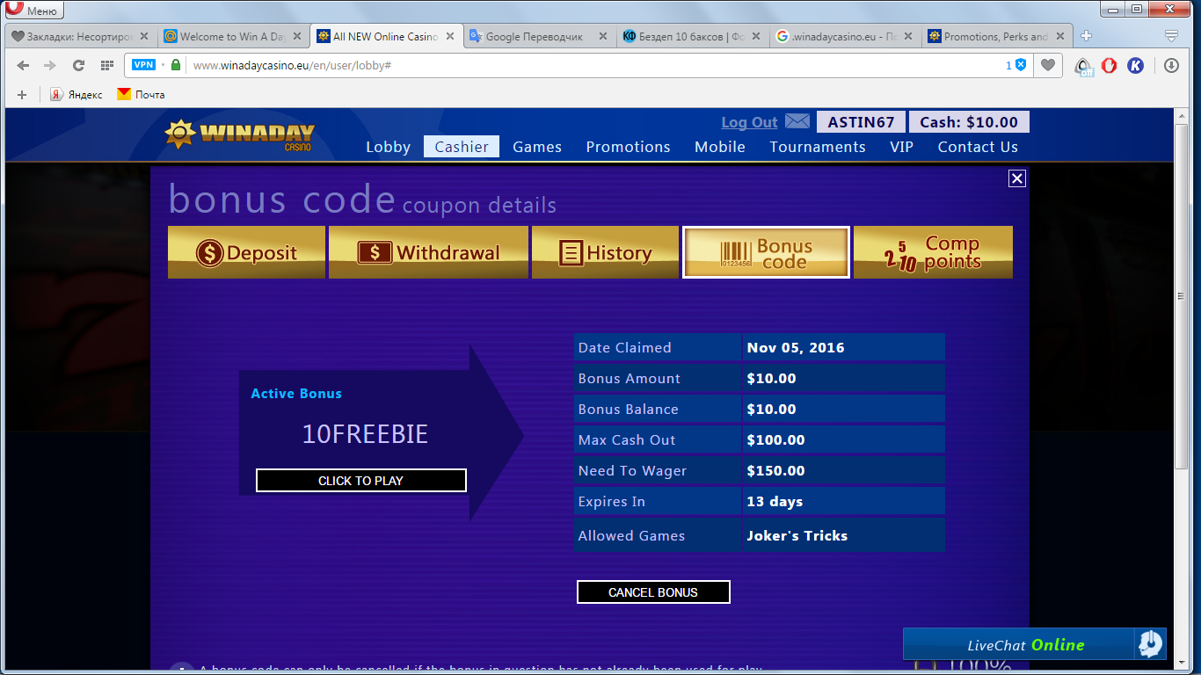The image size is (1201, 675).
Task: Add page to bookmarks heart icon
Action: tap(1047, 65)
